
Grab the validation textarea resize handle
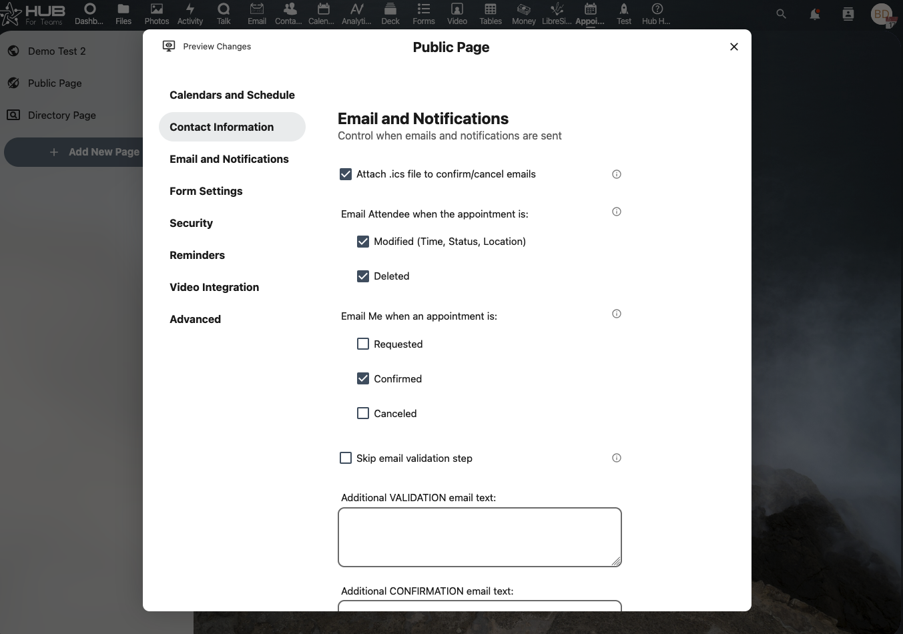[x=616, y=561]
